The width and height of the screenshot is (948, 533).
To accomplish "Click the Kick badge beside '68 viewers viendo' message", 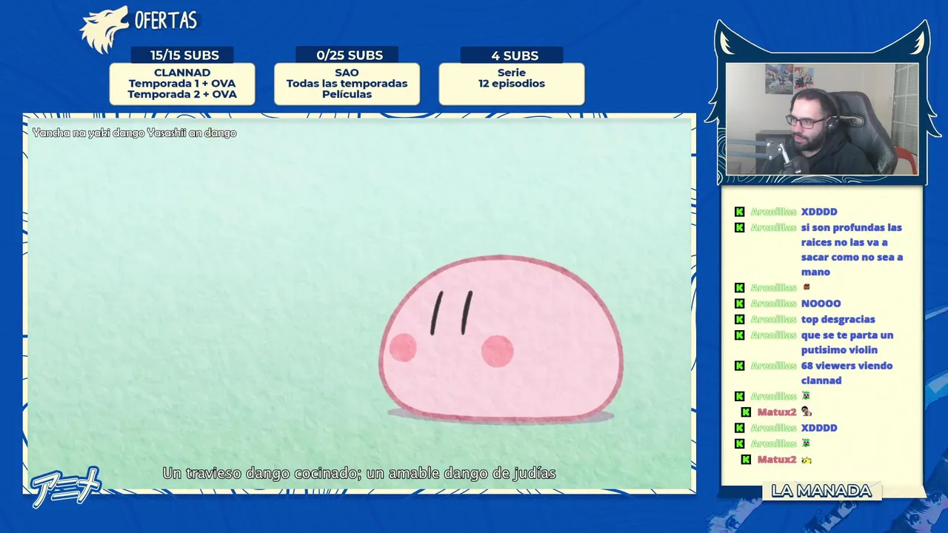I will (x=739, y=366).
